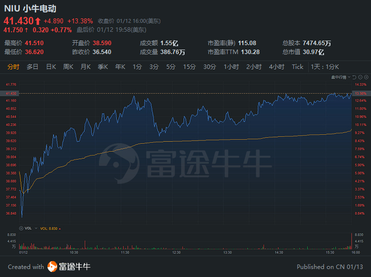
Task: Click the 昨收价 value 36.540
Action: pyautogui.click(x=102, y=52)
